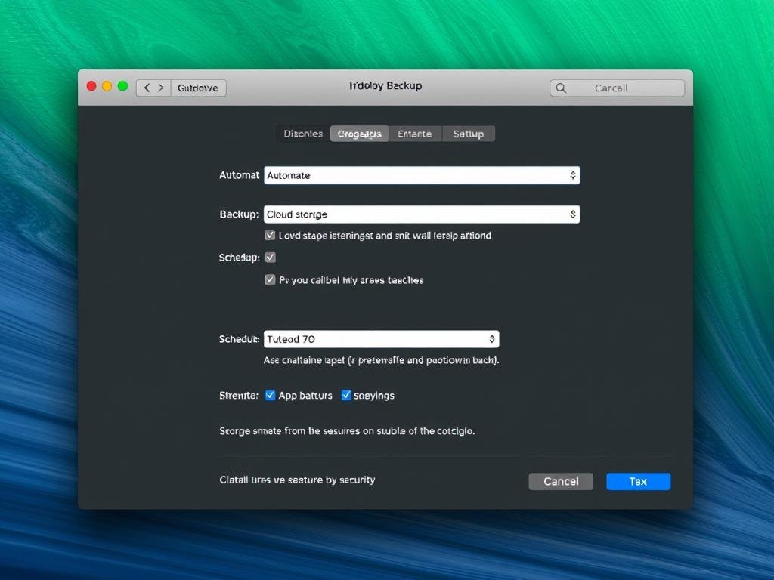
Task: Toggle the App batturs checkbox
Action: click(270, 395)
